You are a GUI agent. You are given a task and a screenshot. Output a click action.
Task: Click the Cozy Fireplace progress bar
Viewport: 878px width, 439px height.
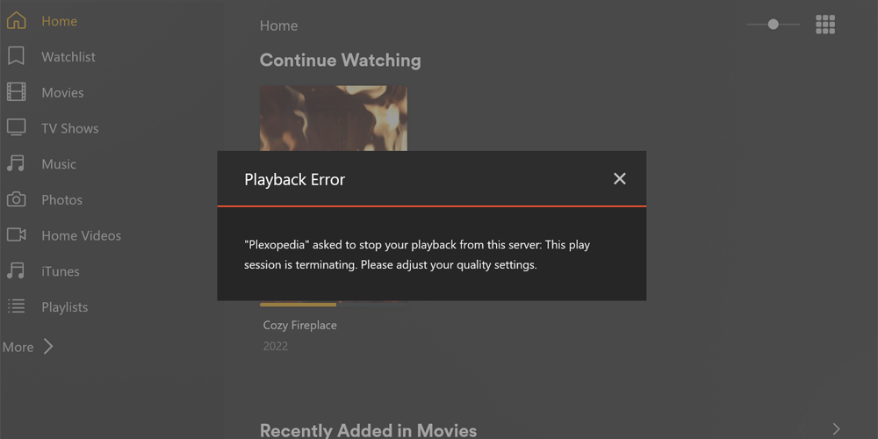coord(333,305)
